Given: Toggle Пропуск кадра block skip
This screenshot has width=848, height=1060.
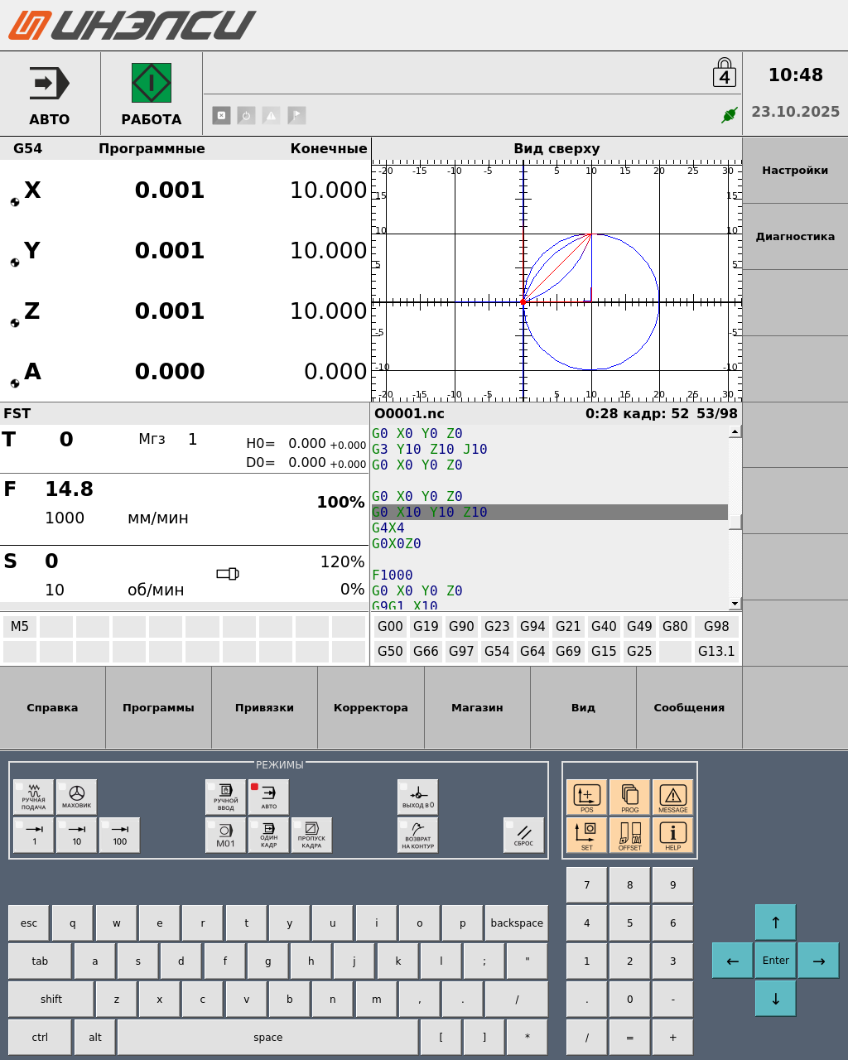Looking at the screenshot, I should point(311,836).
